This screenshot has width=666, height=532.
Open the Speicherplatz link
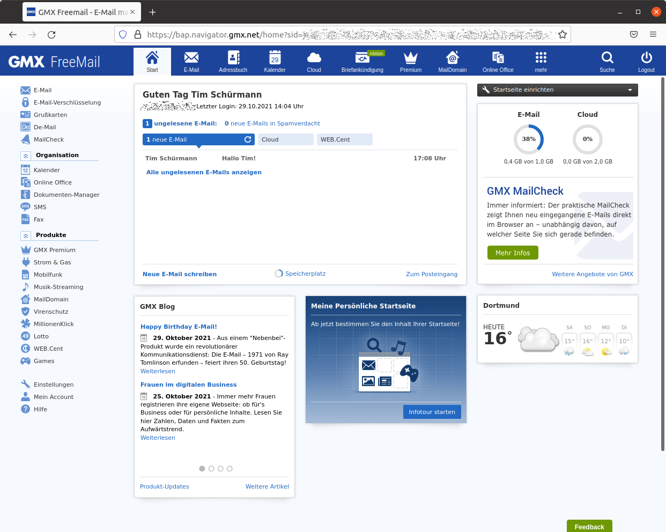tap(300, 274)
